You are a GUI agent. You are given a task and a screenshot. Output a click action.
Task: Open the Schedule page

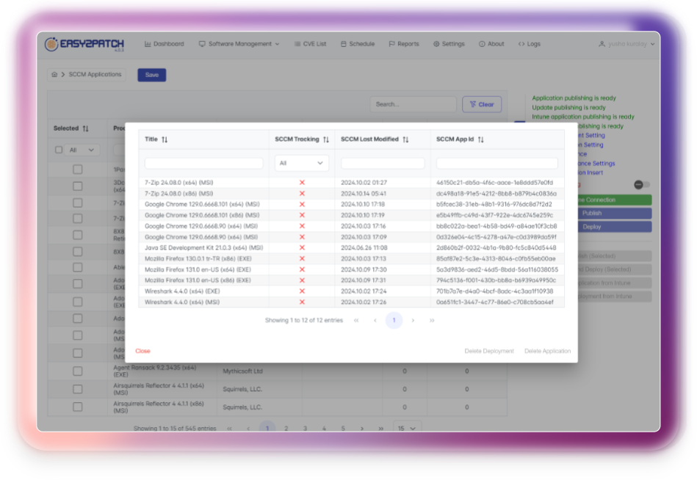tap(358, 44)
